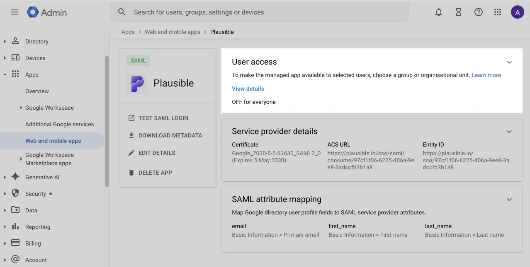Open Additional Google services
Screen dimensions: 530x267
point(60,124)
